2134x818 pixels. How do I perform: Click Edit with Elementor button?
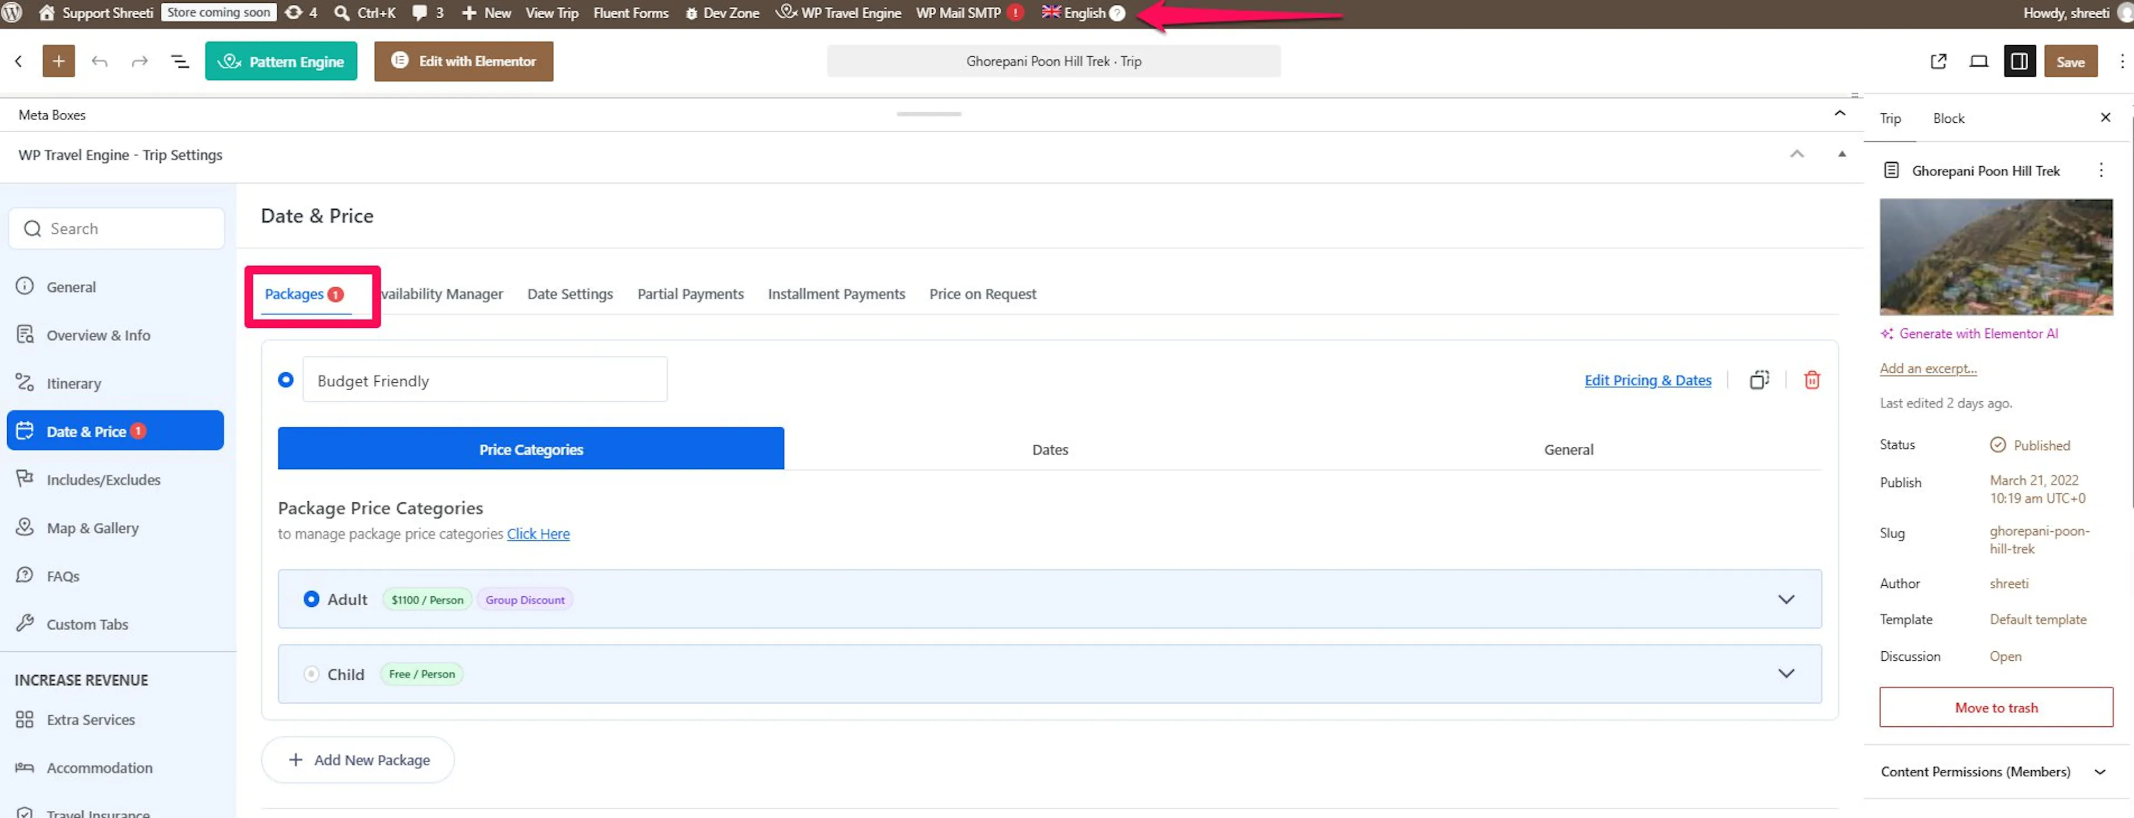pos(463,61)
